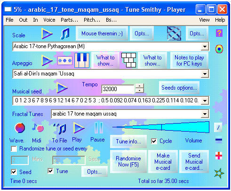Open the View menu

pos(204,20)
